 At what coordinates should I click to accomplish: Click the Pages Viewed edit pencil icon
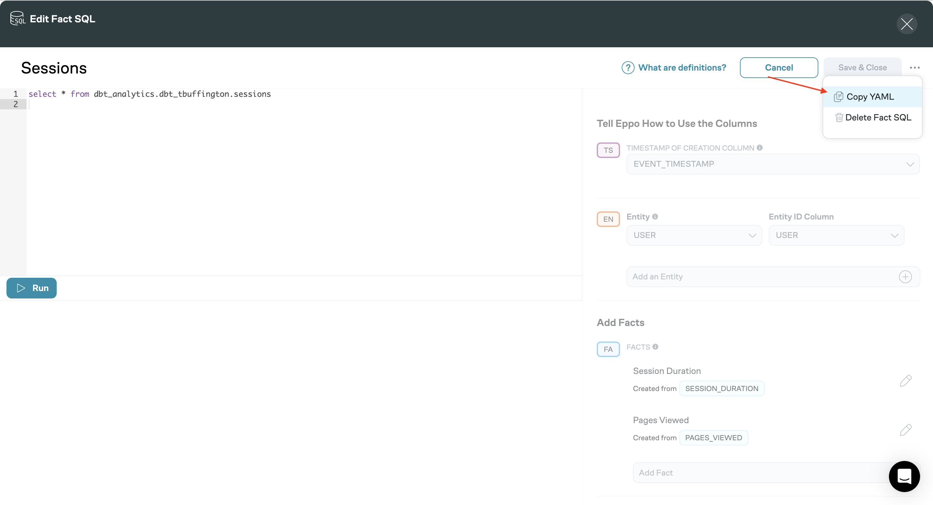point(905,430)
